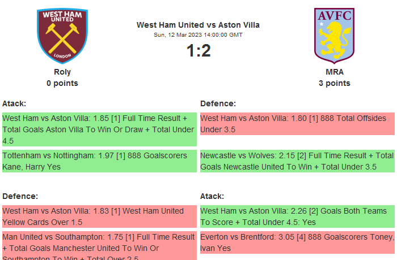The image size is (397, 260).
Task: Open player MRA's name
Action: (x=334, y=72)
